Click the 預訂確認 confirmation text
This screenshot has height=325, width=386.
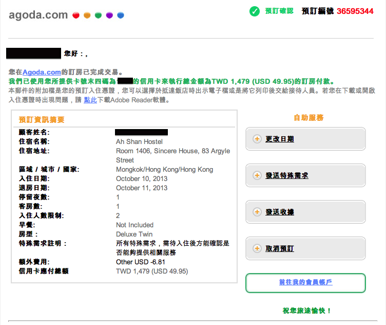pyautogui.click(x=279, y=11)
